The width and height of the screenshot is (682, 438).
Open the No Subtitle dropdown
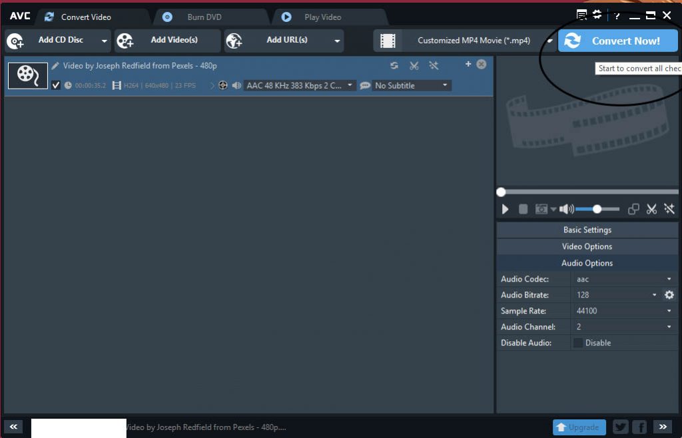411,86
